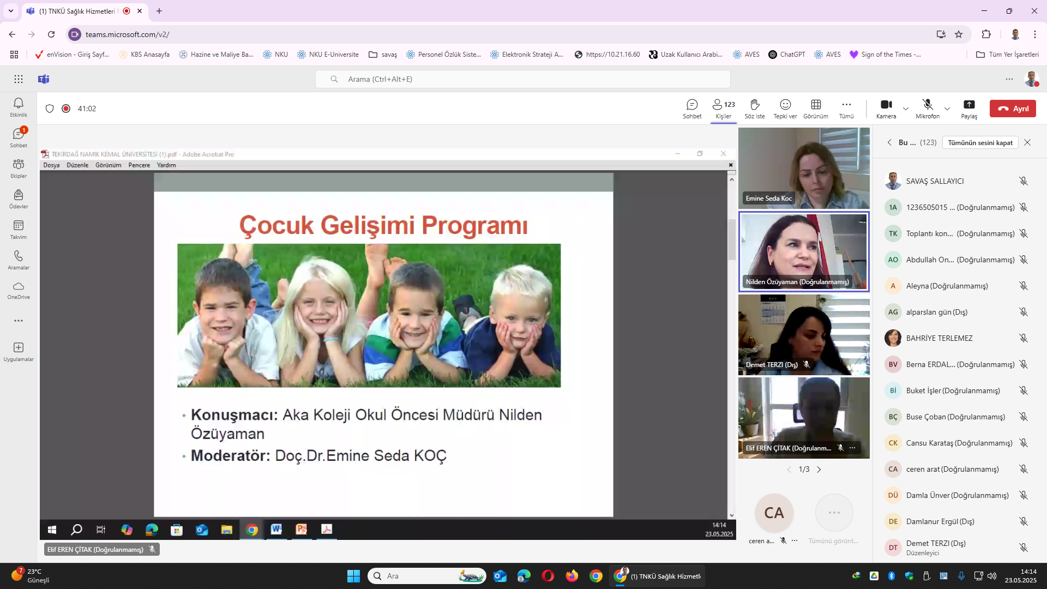The height and width of the screenshot is (589, 1047).
Task: Toggle Mikrofon mute state
Action: tap(928, 109)
